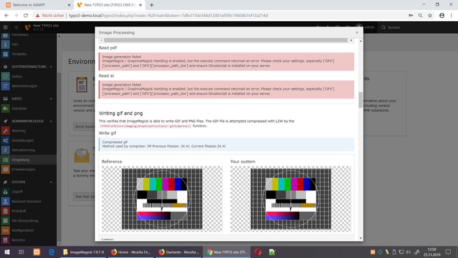Click the search magnifier icon in top bar
Image resolution: width=458 pixels, height=258 pixels.
383,27
